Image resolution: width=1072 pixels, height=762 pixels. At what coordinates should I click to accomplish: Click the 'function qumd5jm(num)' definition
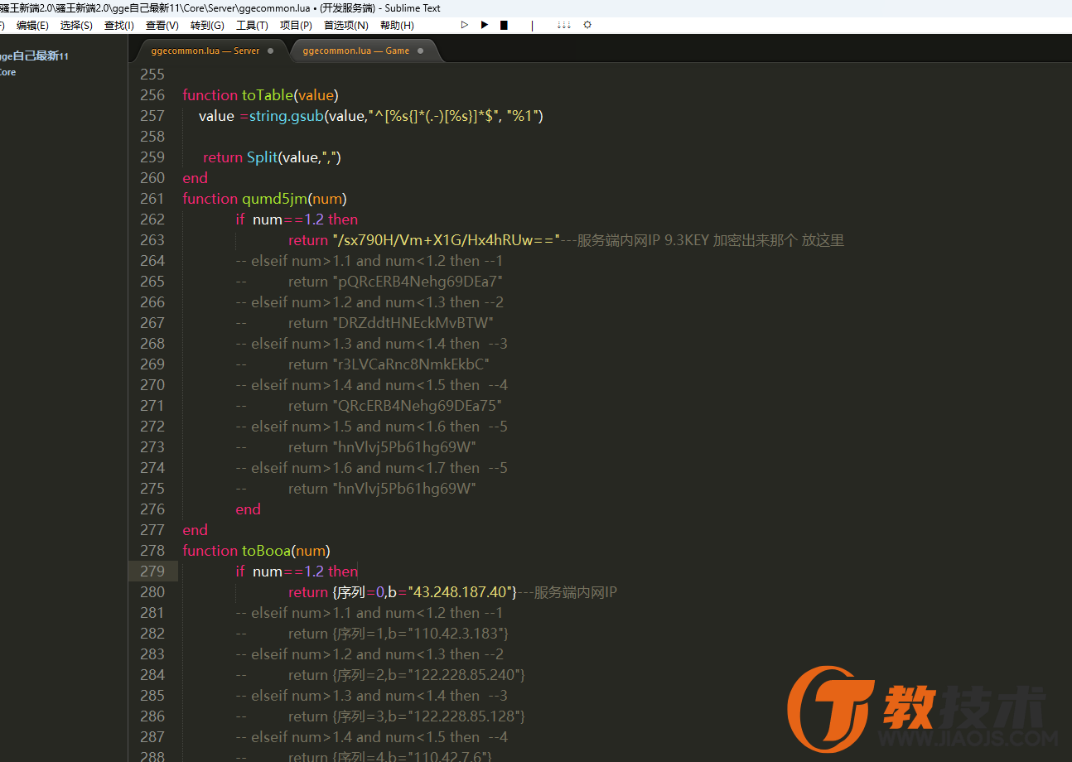click(x=264, y=199)
